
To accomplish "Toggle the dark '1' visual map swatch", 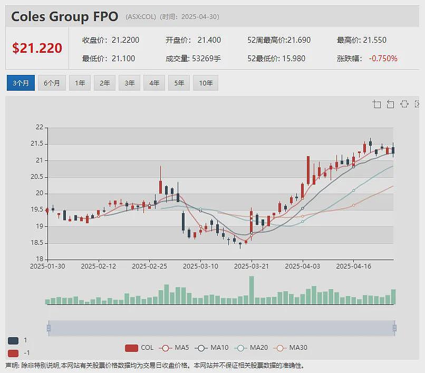I will 13,340.
